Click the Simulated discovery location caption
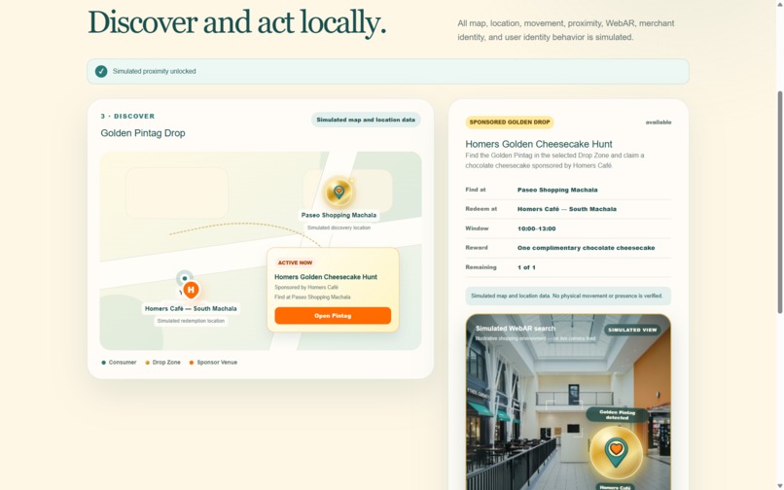This screenshot has height=490, width=784. [339, 227]
